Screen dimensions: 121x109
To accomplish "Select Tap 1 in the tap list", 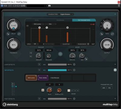I will pyautogui.click(x=13, y=83).
